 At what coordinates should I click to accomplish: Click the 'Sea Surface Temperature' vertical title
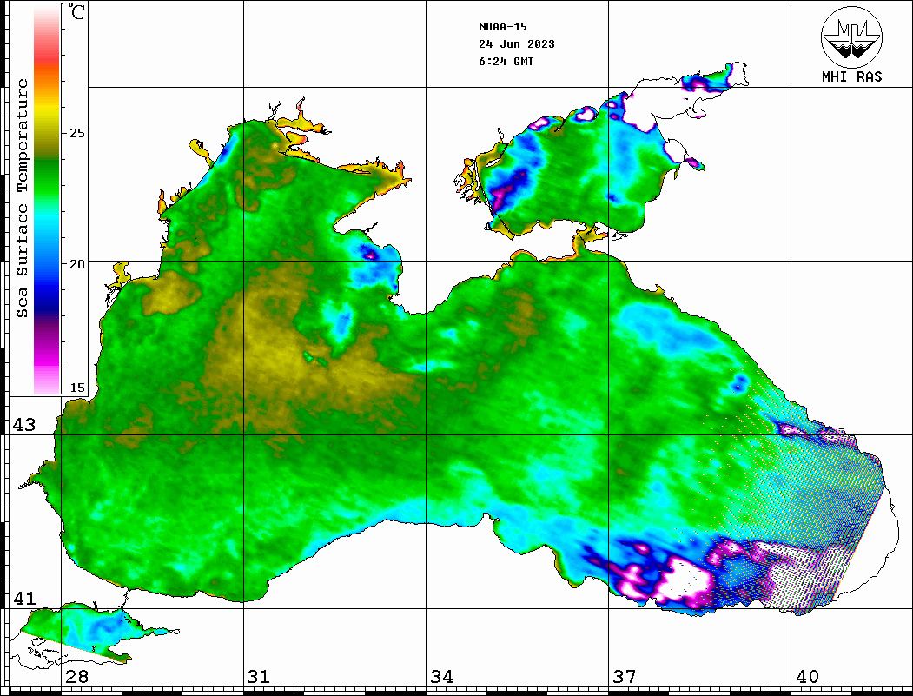[x=22, y=198]
